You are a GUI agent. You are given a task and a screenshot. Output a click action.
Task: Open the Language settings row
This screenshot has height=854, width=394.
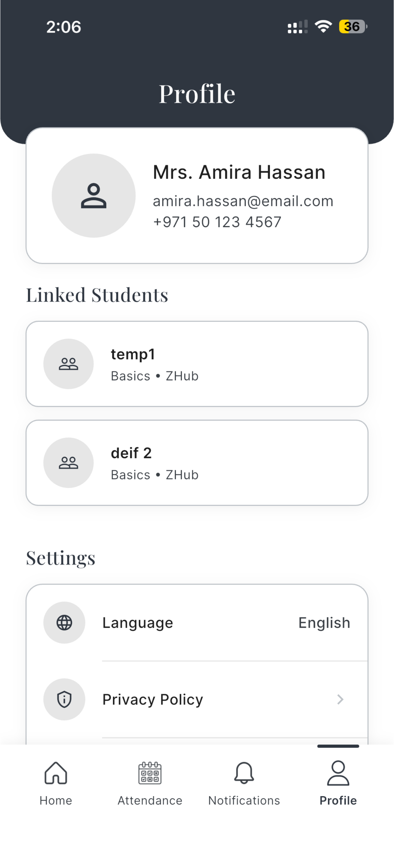pyautogui.click(x=197, y=623)
